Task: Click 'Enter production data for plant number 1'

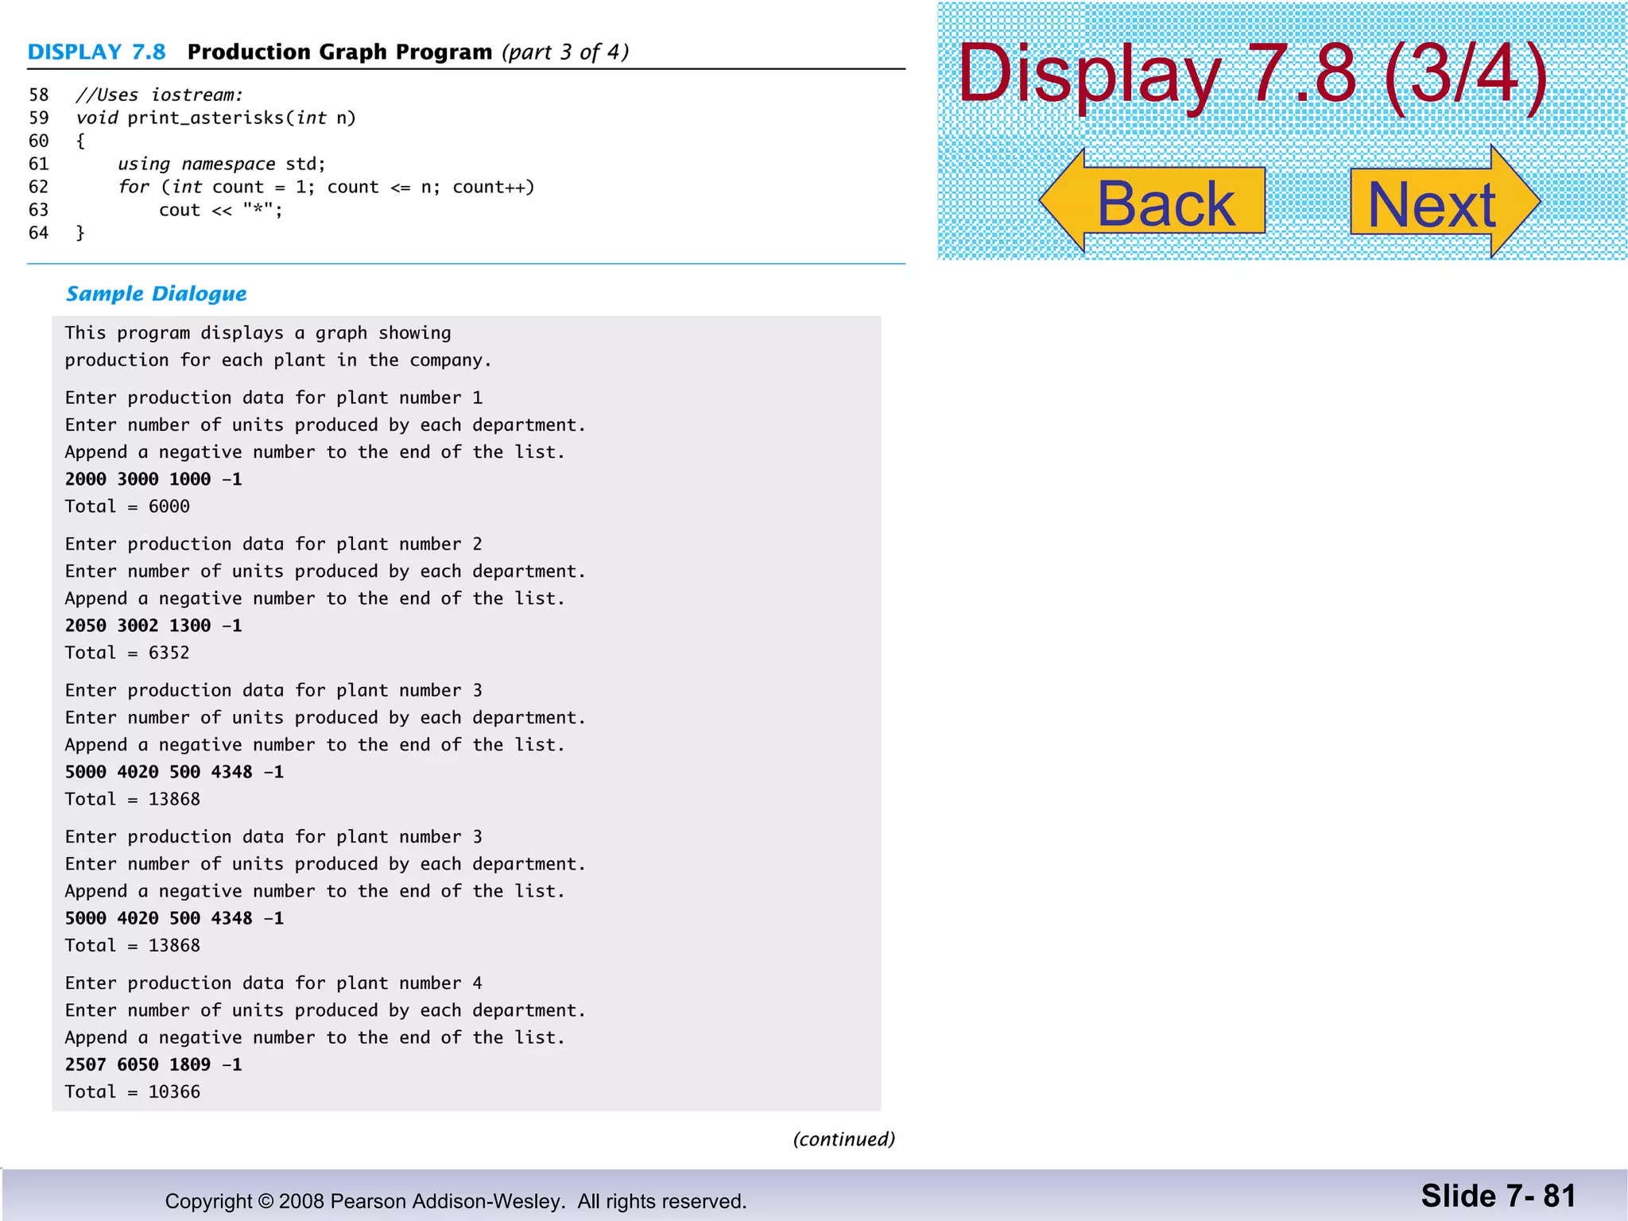Action: click(x=273, y=397)
